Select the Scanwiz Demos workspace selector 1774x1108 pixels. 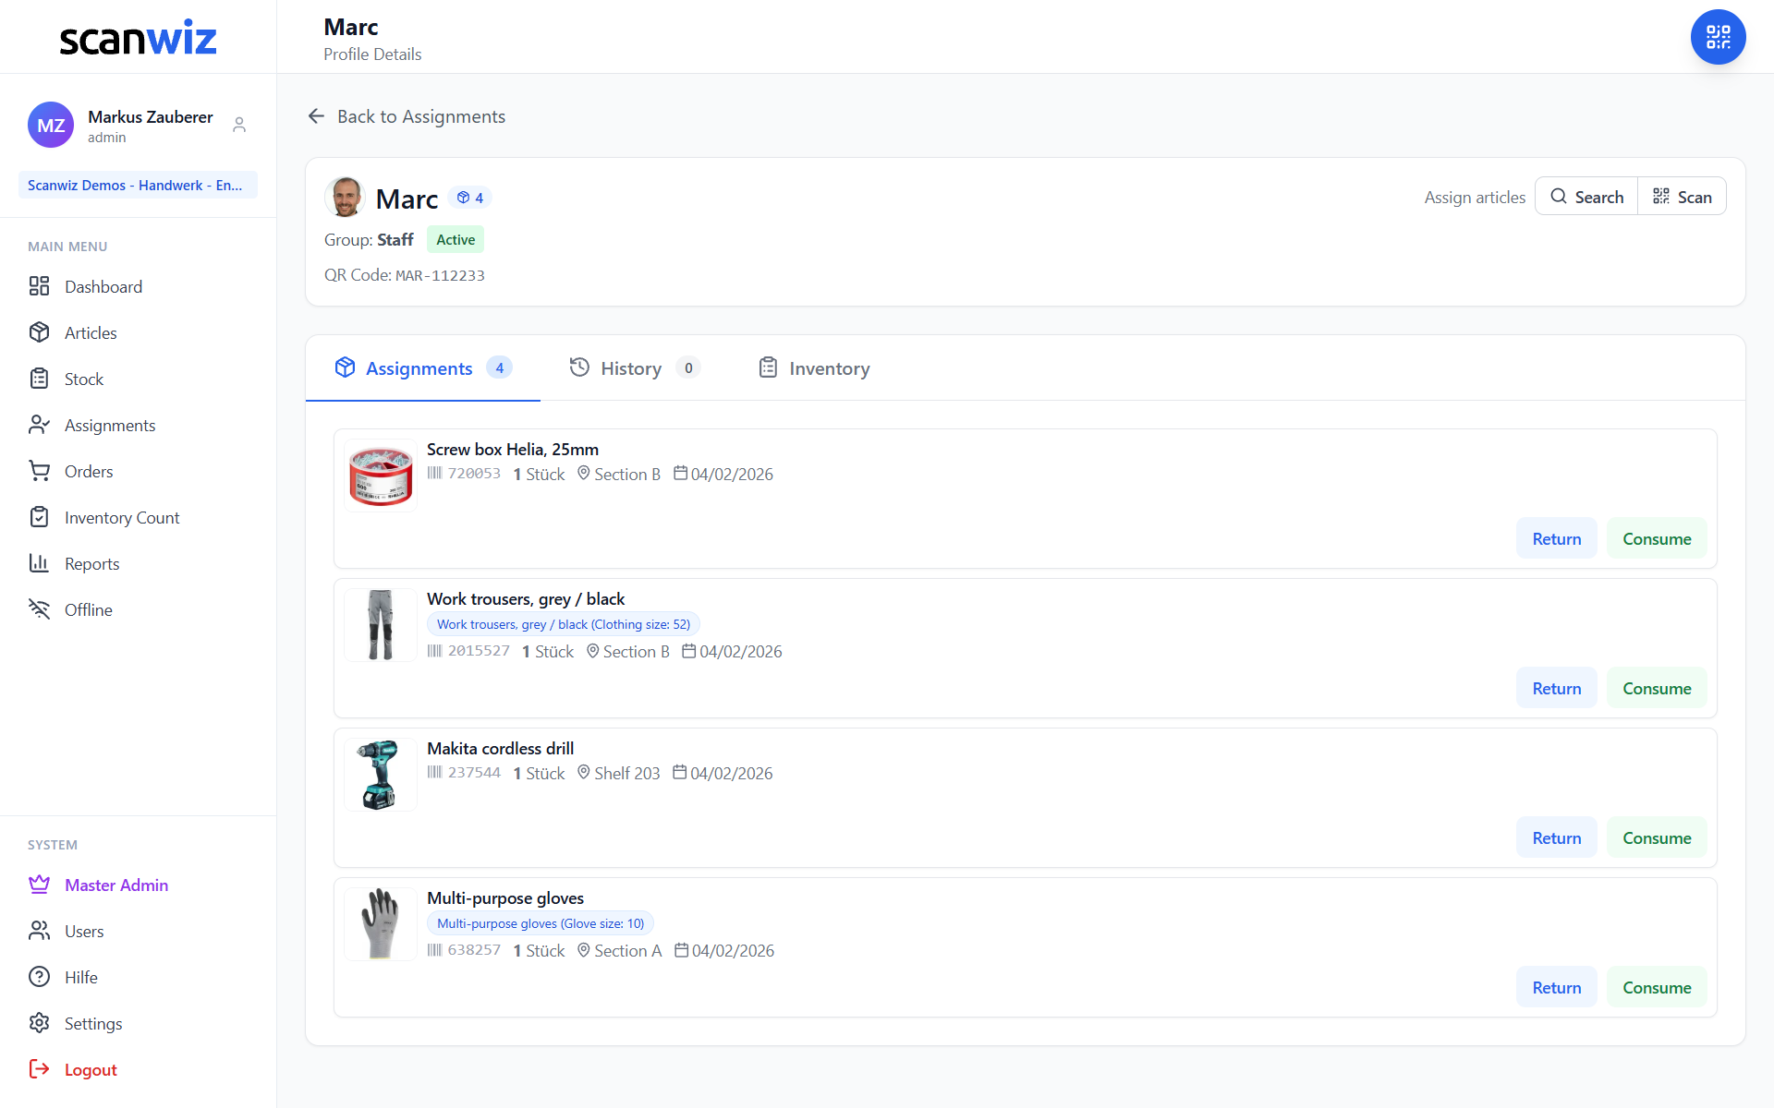pos(138,185)
